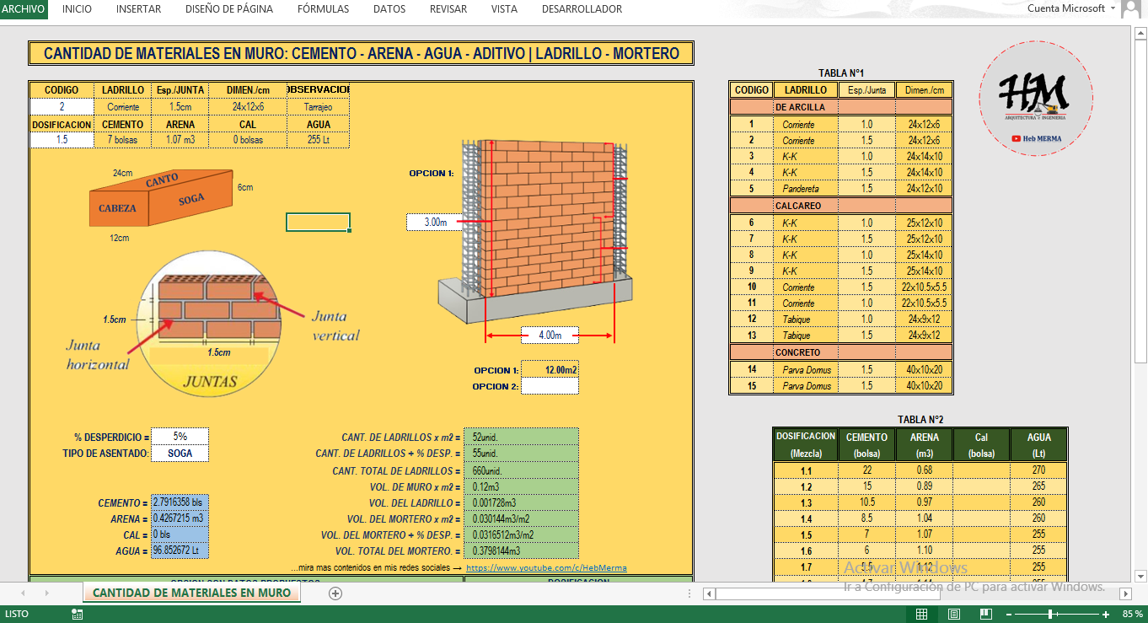The height and width of the screenshot is (623, 1148).
Task: Switch to Page Layout view
Action: [x=954, y=614]
